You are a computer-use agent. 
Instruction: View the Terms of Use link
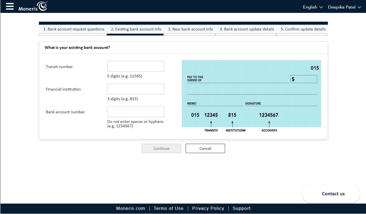click(x=168, y=208)
